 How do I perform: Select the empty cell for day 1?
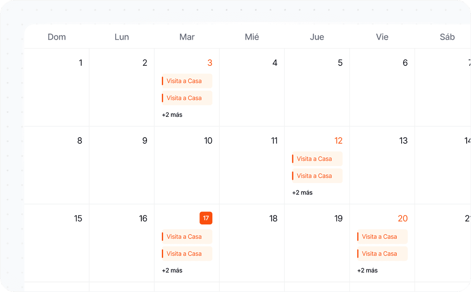[57, 87]
